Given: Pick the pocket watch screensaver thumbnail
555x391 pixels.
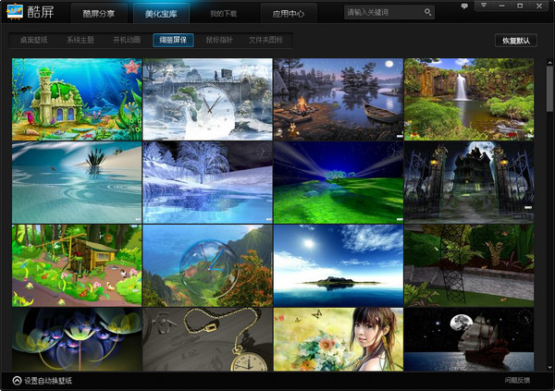Looking at the screenshot, I should [x=206, y=340].
